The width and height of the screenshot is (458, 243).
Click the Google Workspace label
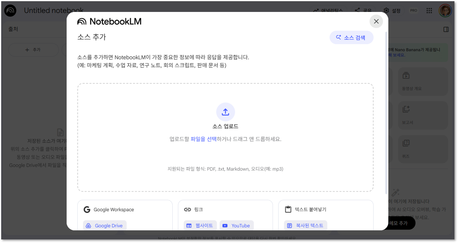[x=114, y=210]
